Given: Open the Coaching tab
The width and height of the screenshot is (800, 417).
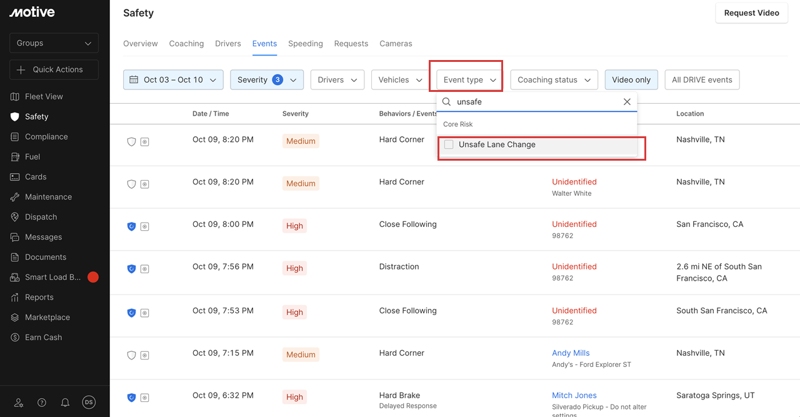Looking at the screenshot, I should pos(186,43).
